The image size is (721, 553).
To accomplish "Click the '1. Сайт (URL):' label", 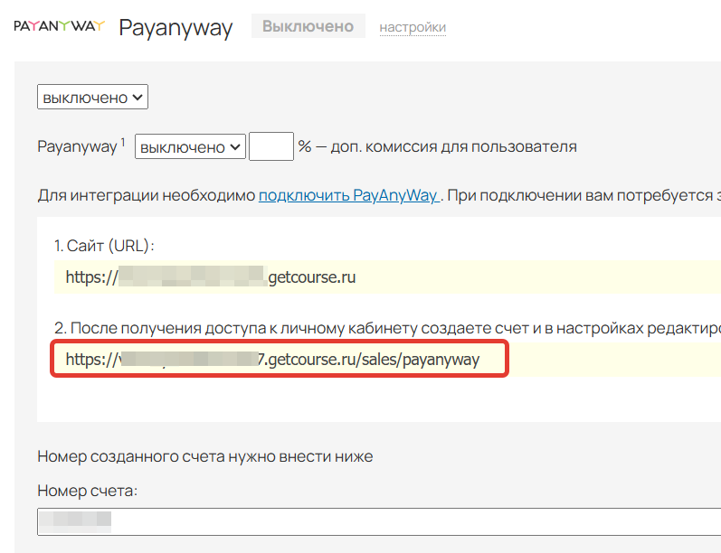I will (104, 246).
